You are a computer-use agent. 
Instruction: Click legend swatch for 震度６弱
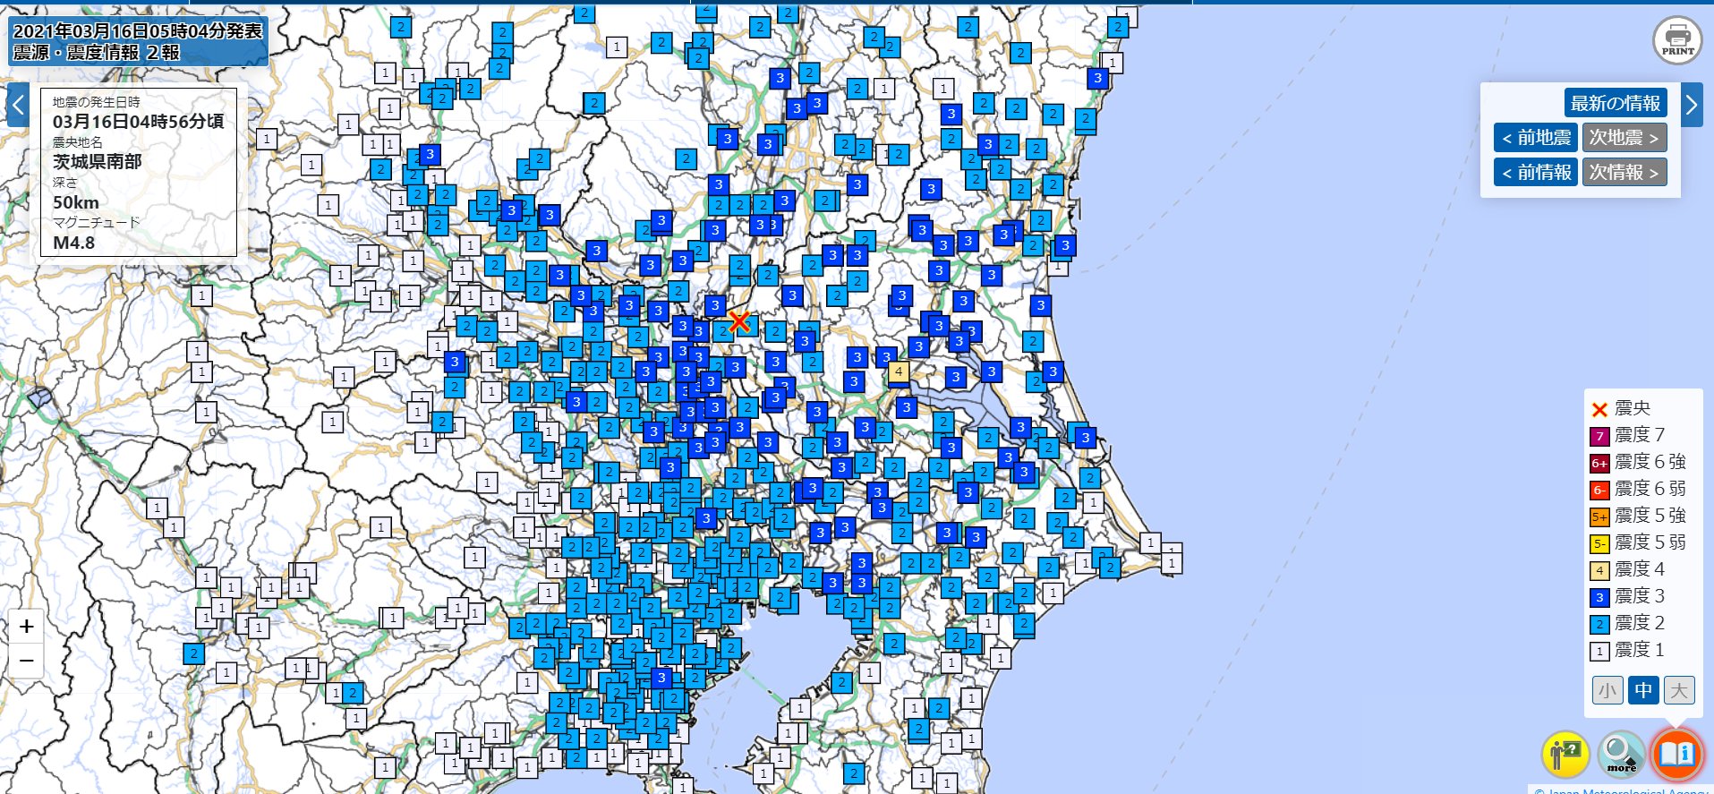click(x=1599, y=490)
